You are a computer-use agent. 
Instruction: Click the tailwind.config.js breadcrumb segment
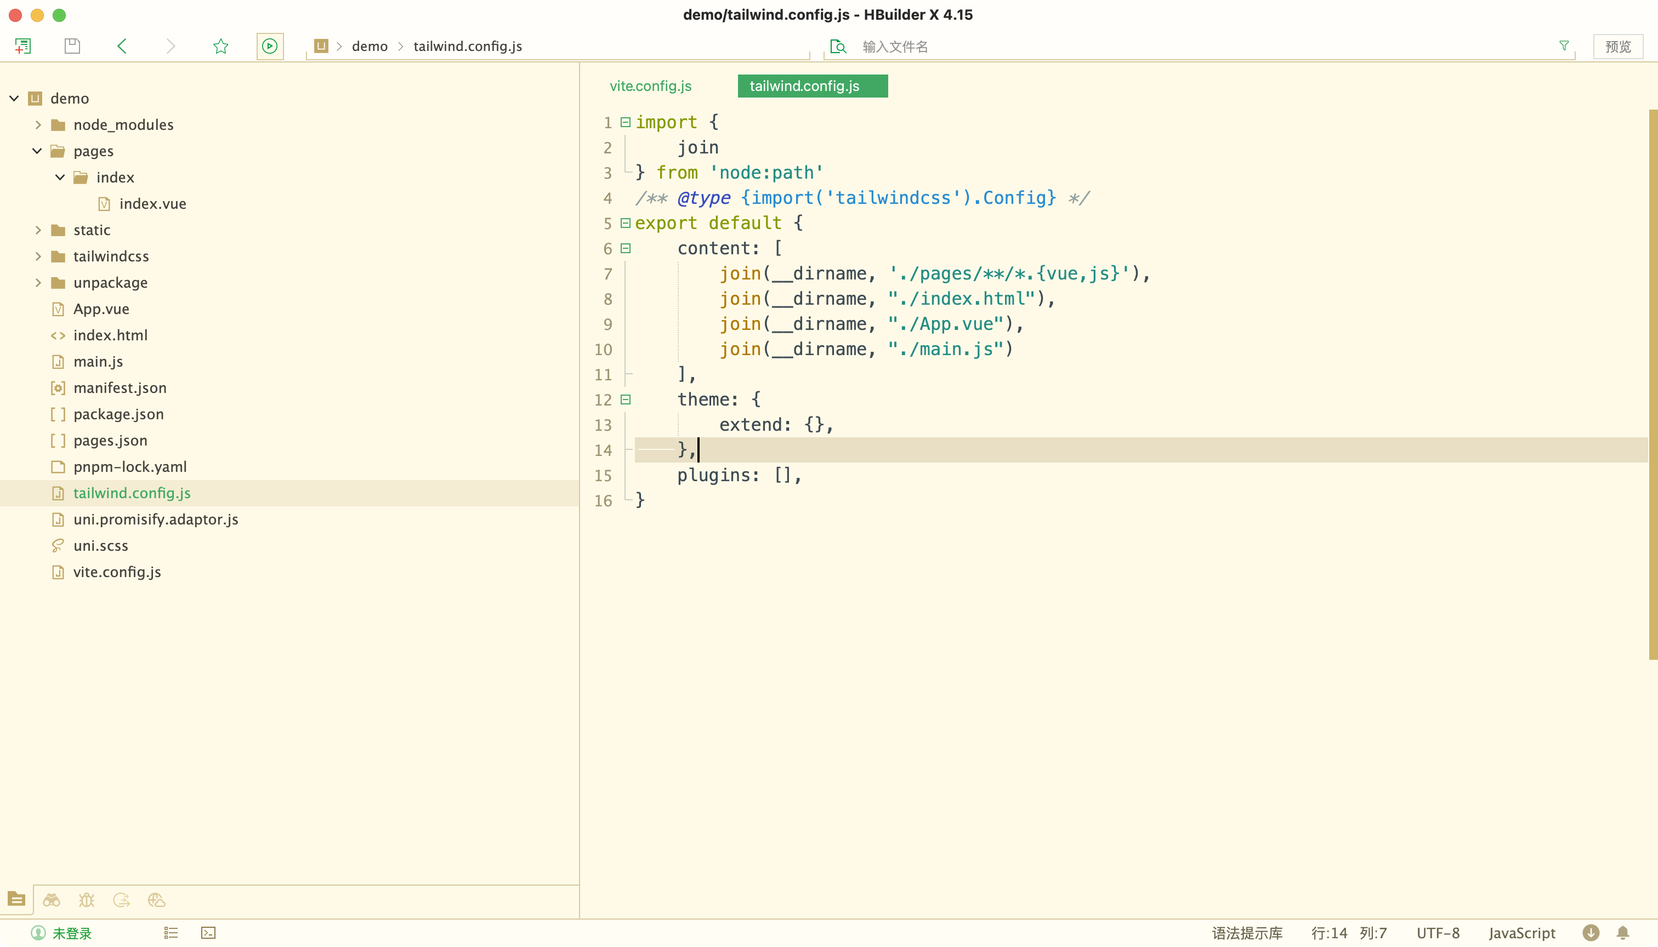coord(468,46)
